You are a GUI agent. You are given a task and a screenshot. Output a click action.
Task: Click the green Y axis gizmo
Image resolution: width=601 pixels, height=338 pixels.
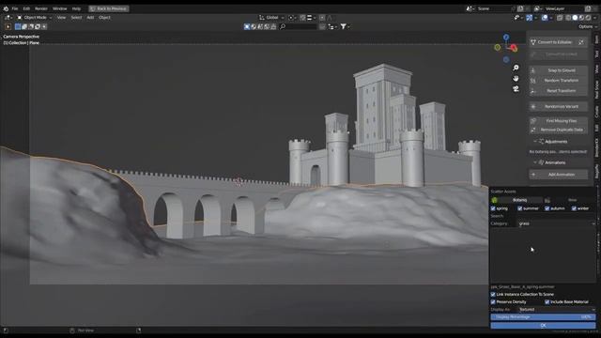498,48
